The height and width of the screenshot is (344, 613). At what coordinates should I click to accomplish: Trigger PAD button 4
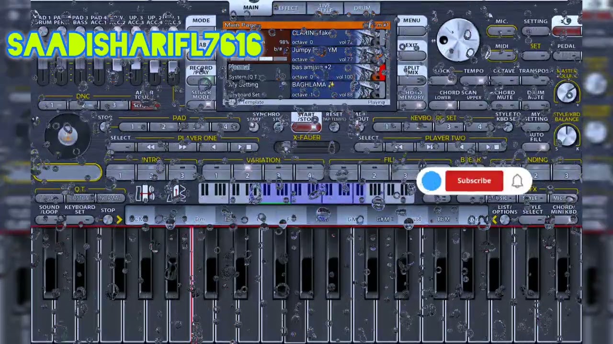pos(225,127)
